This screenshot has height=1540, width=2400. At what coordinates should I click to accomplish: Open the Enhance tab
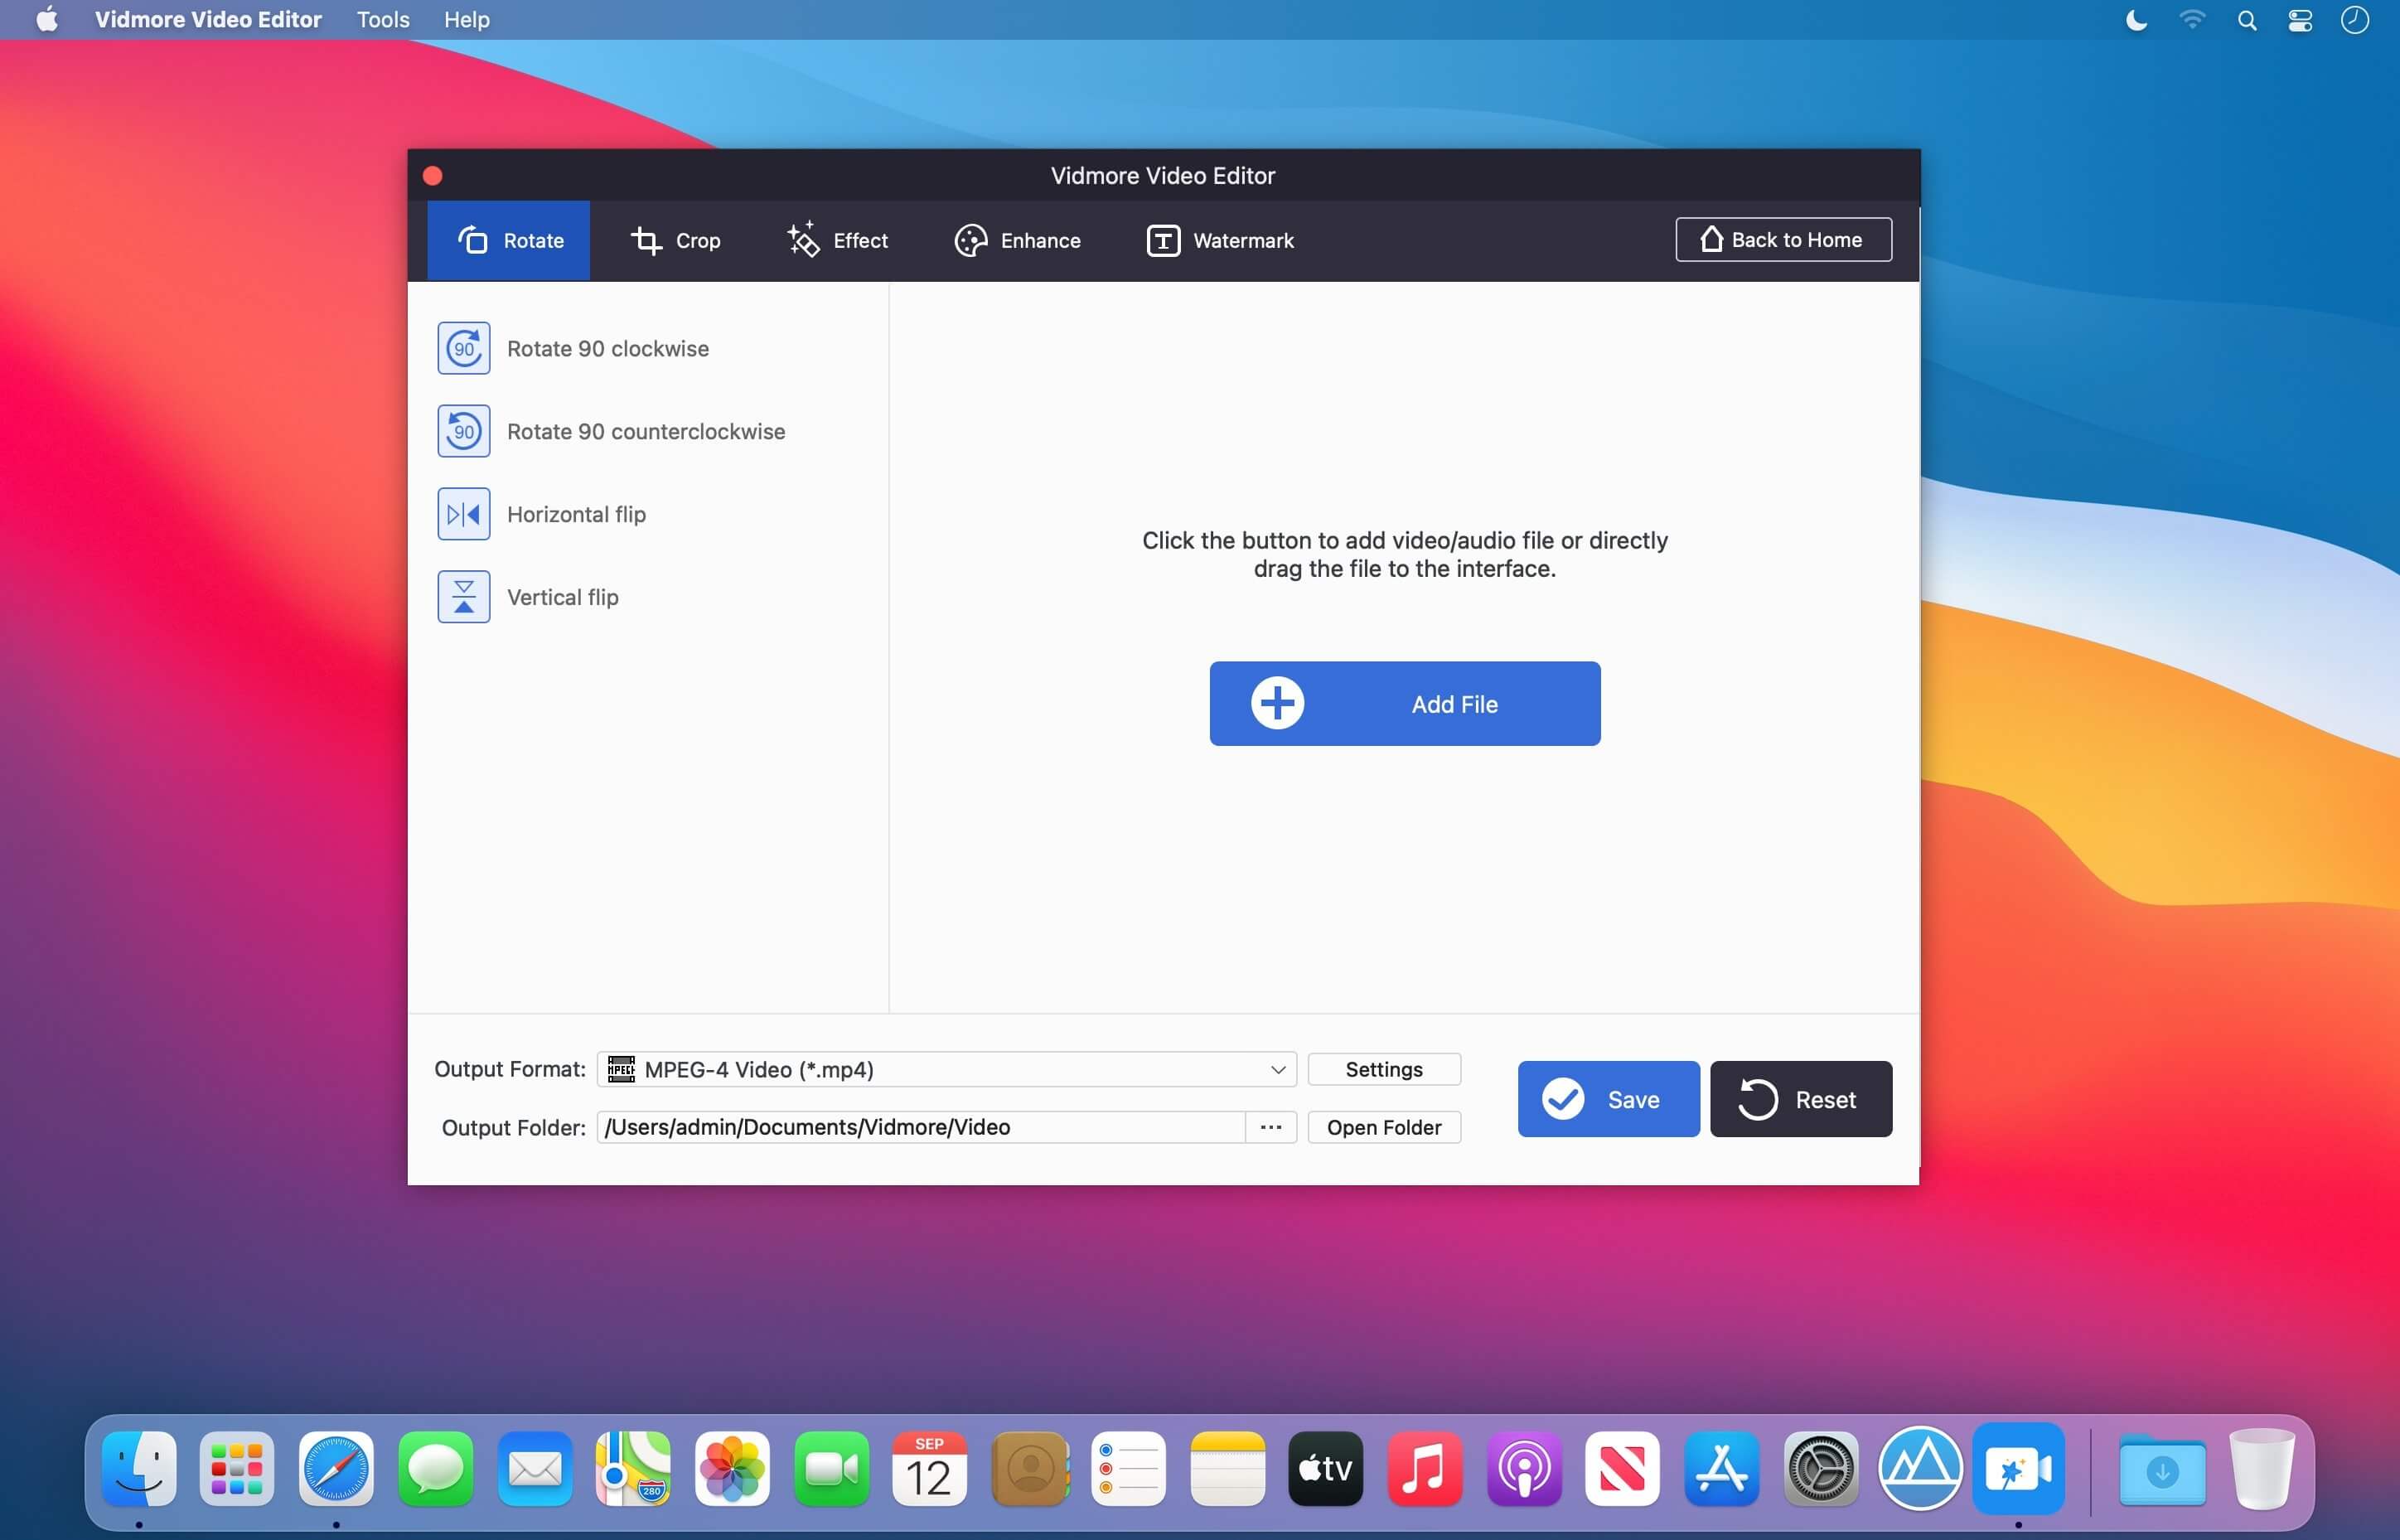[1018, 240]
